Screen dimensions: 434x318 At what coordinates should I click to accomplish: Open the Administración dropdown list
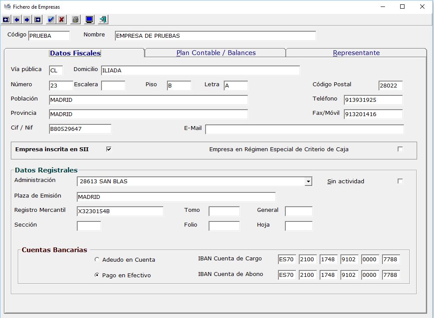point(308,182)
